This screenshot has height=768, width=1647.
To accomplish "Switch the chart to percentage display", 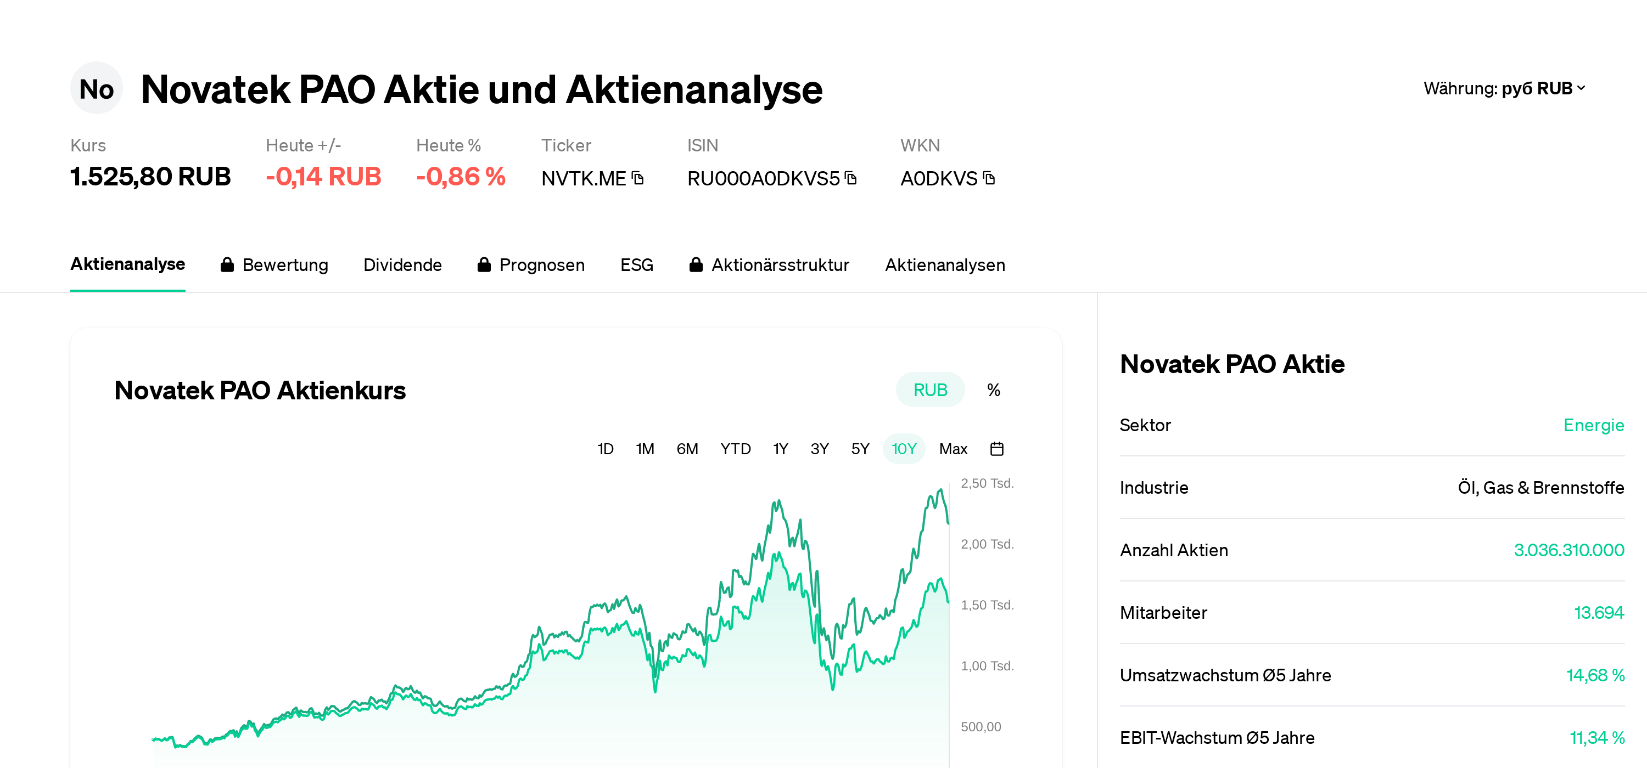I will click(x=994, y=389).
